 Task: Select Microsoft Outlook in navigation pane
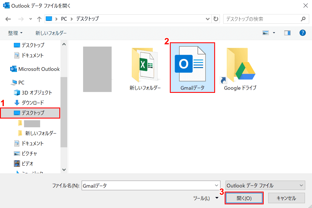pyautogui.click(x=35, y=69)
